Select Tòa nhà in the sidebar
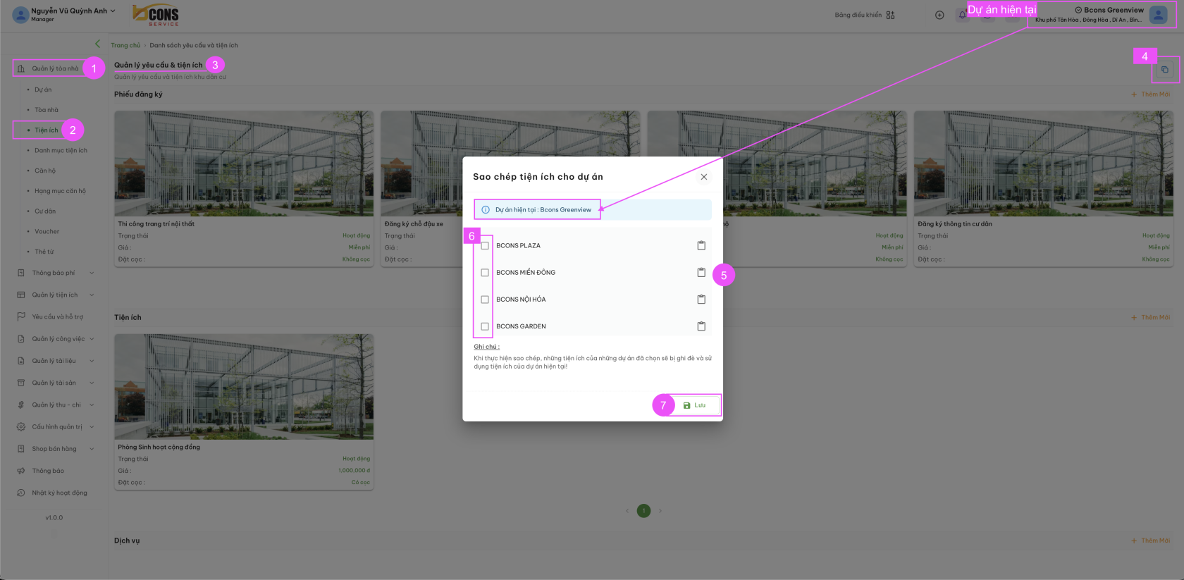The height and width of the screenshot is (580, 1184). pyautogui.click(x=47, y=110)
